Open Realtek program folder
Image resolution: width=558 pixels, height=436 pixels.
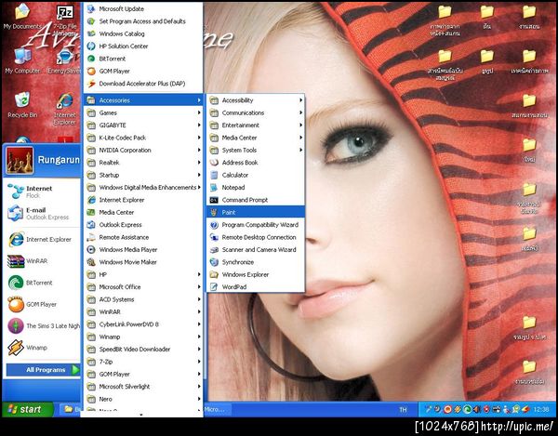(x=143, y=163)
